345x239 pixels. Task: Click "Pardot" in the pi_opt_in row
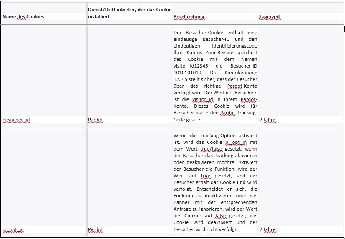[96, 229]
